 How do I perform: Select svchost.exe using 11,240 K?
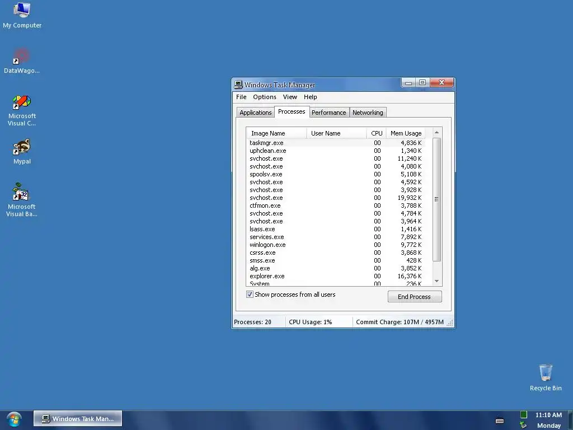336,158
